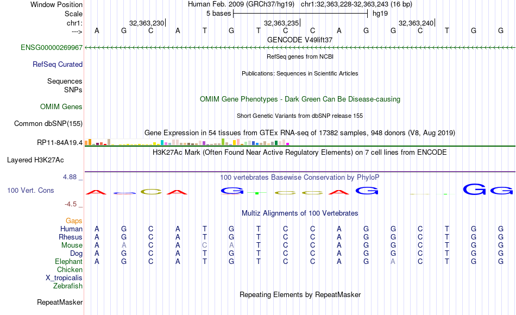Screen dimensions: 516x315
Task: Select the Elephant species label
Action: point(68,261)
